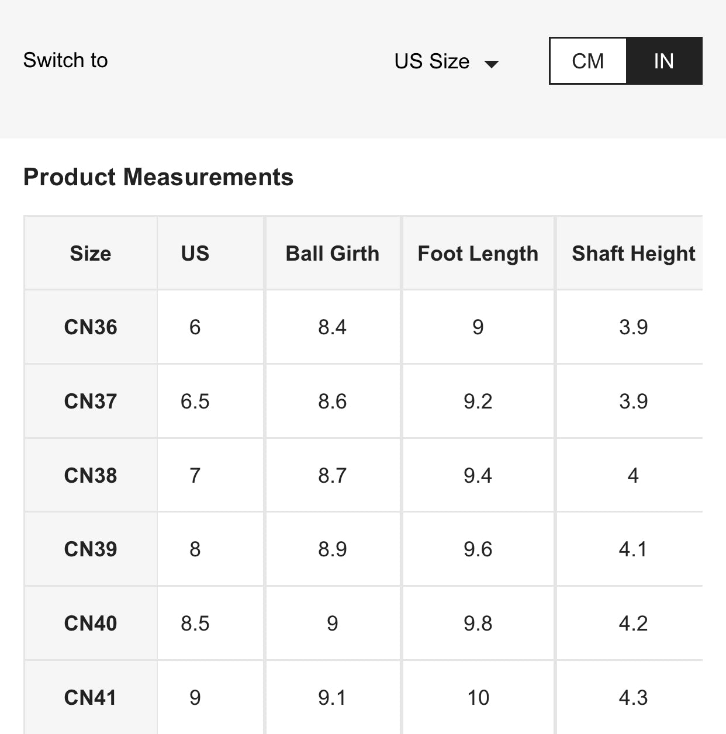726x734 pixels.
Task: Select the CN37 size row label
Action: (91, 401)
